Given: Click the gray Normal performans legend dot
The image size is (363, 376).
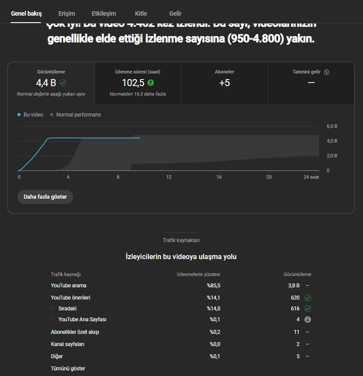Looking at the screenshot, I should click(51, 115).
